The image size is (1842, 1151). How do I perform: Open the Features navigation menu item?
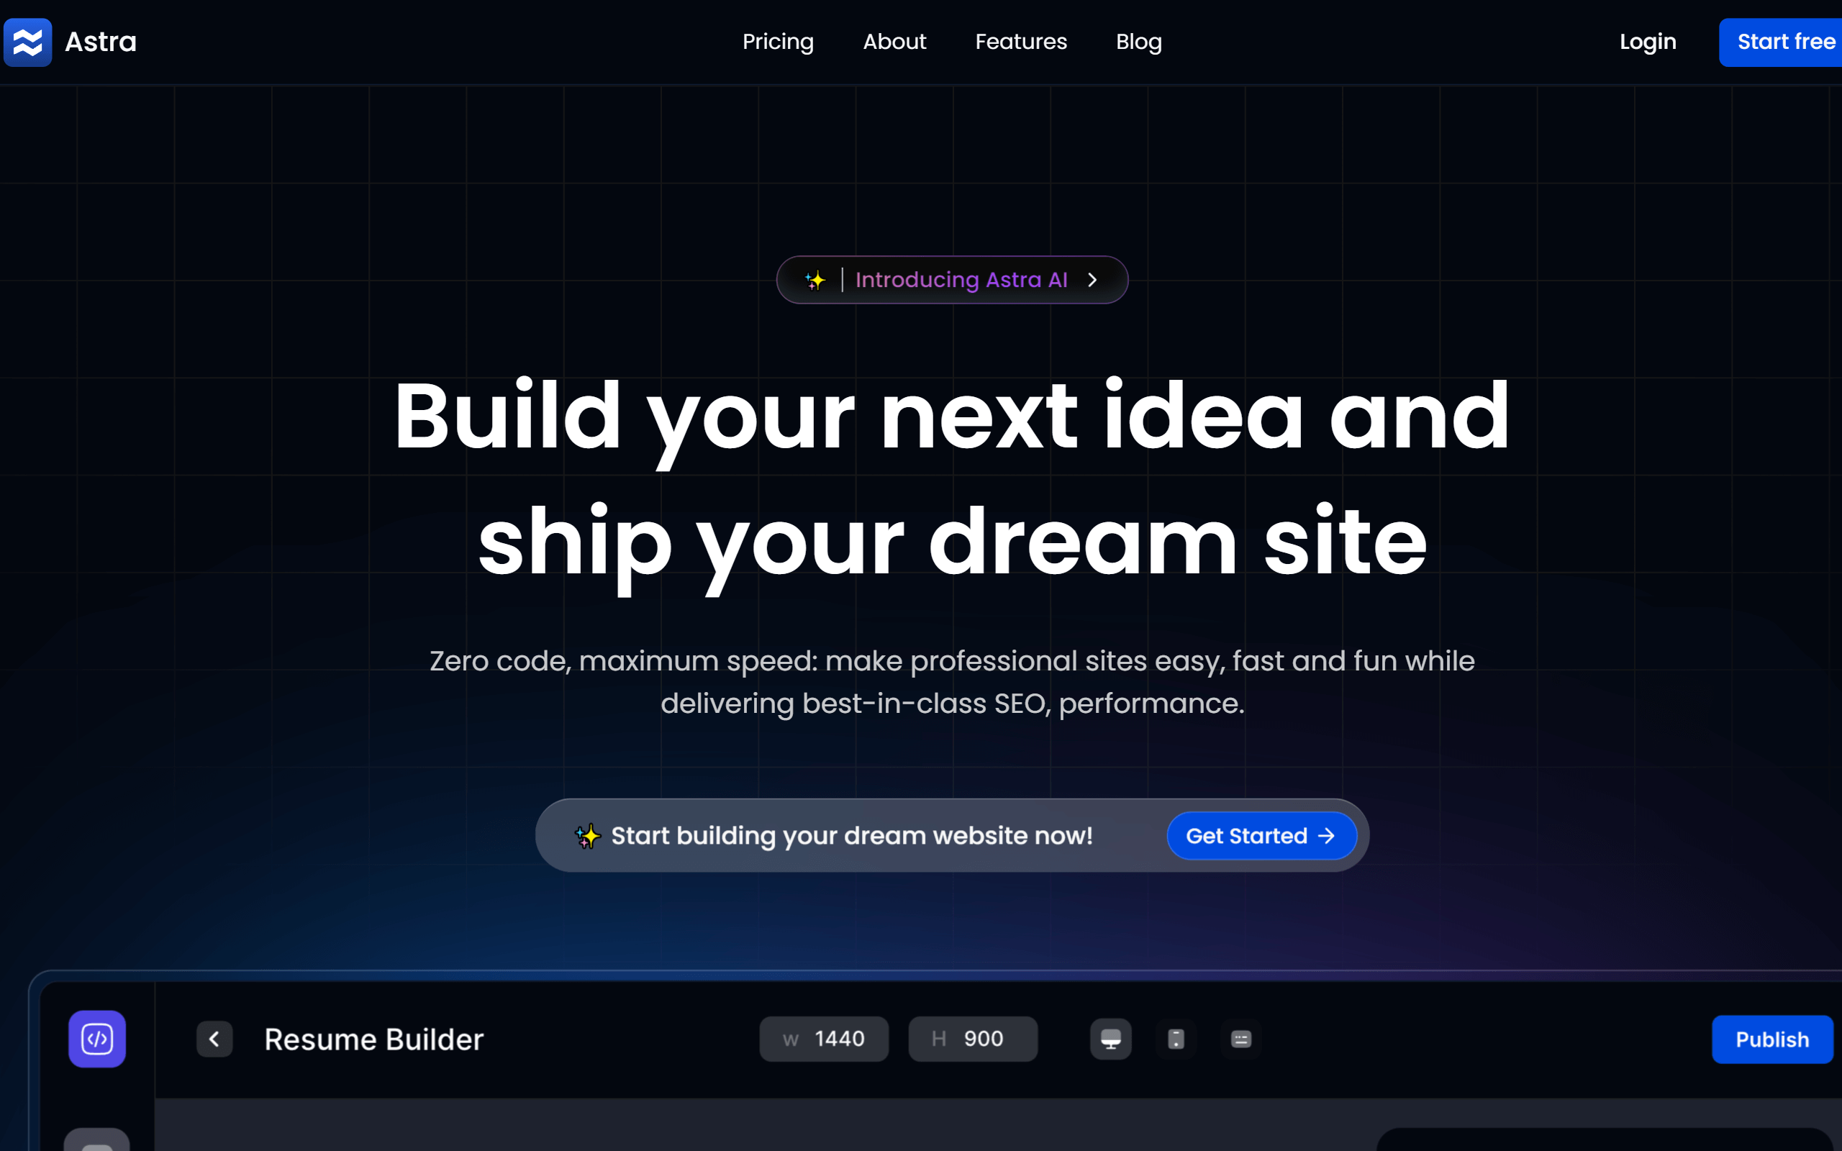coord(1021,41)
